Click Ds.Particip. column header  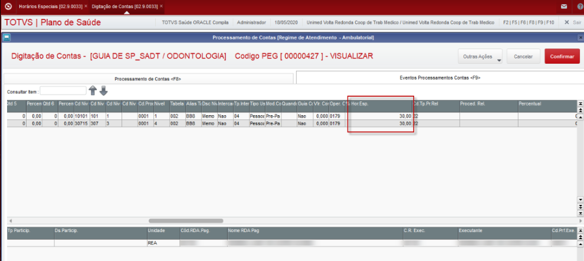point(100,233)
